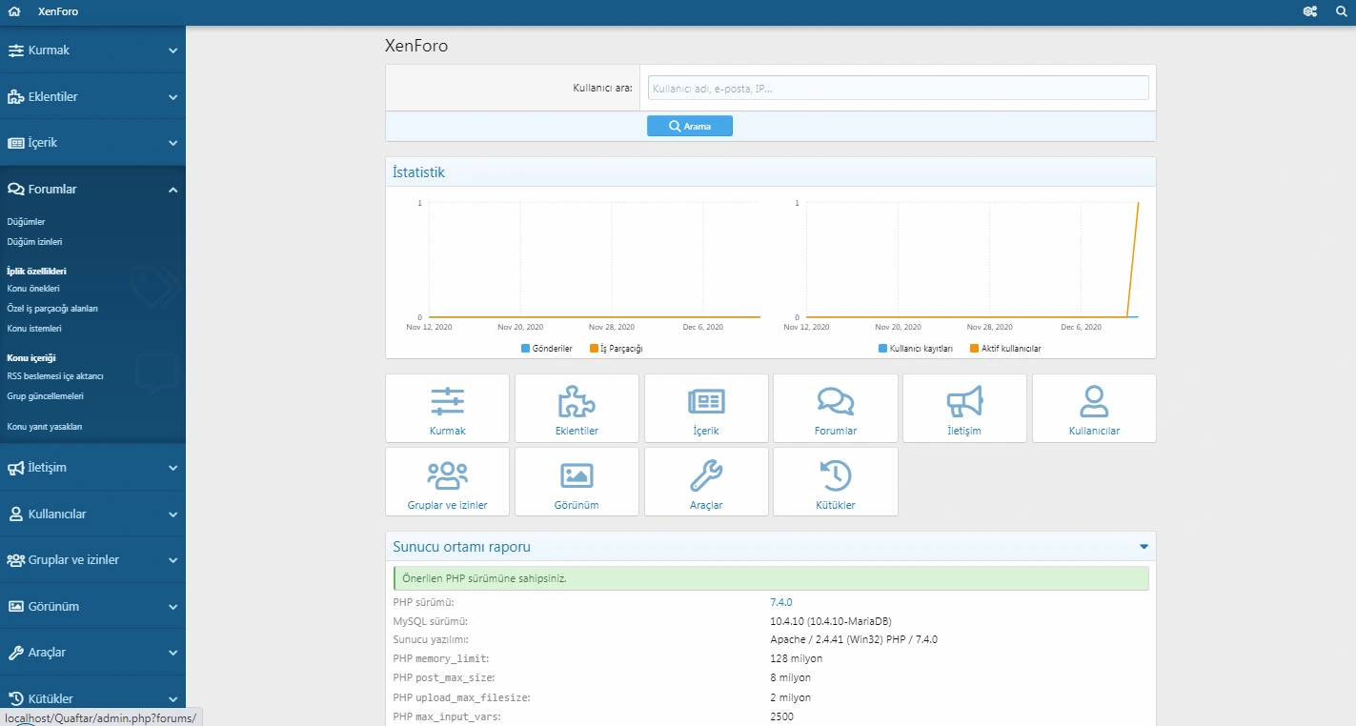Expand the İçerik section chevron
The image size is (1356, 726).
172,143
